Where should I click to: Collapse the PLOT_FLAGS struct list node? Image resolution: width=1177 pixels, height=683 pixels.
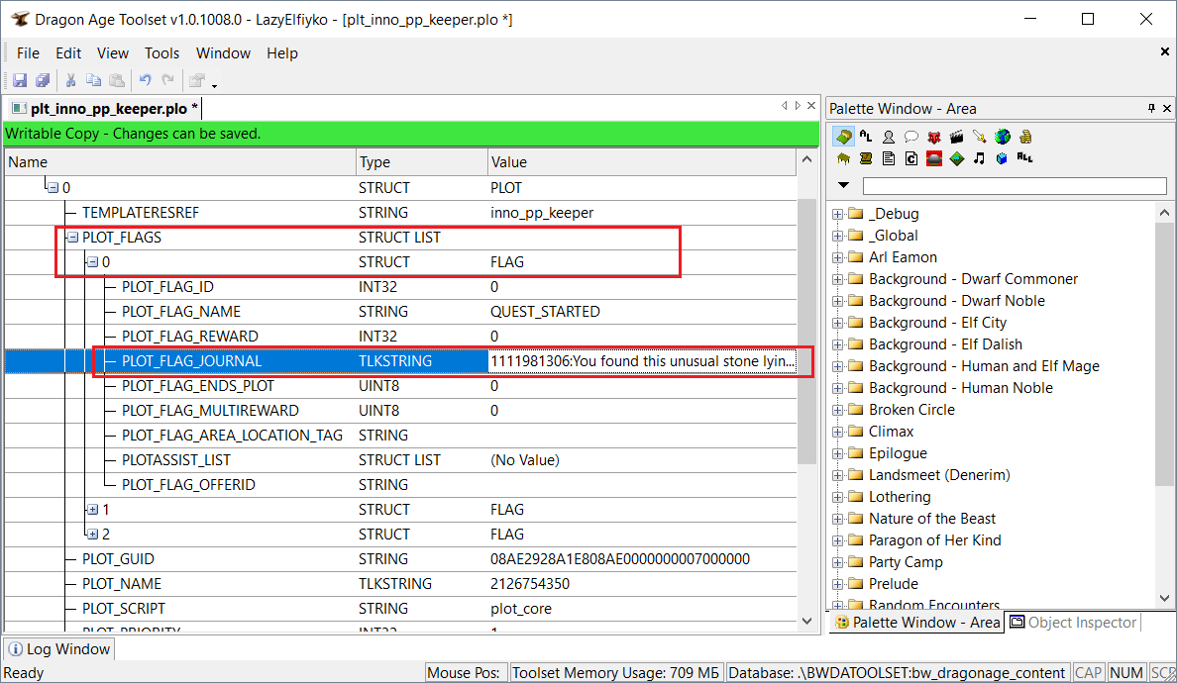tap(72, 238)
